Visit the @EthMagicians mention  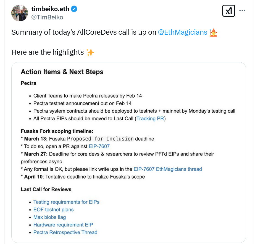[182, 32]
